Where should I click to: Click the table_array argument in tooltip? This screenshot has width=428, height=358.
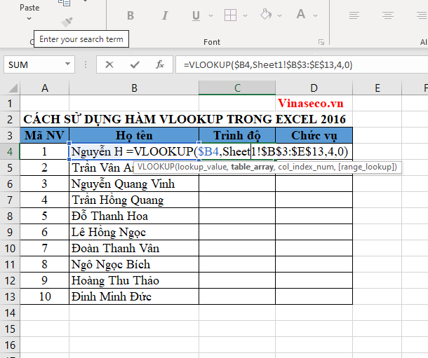252,167
